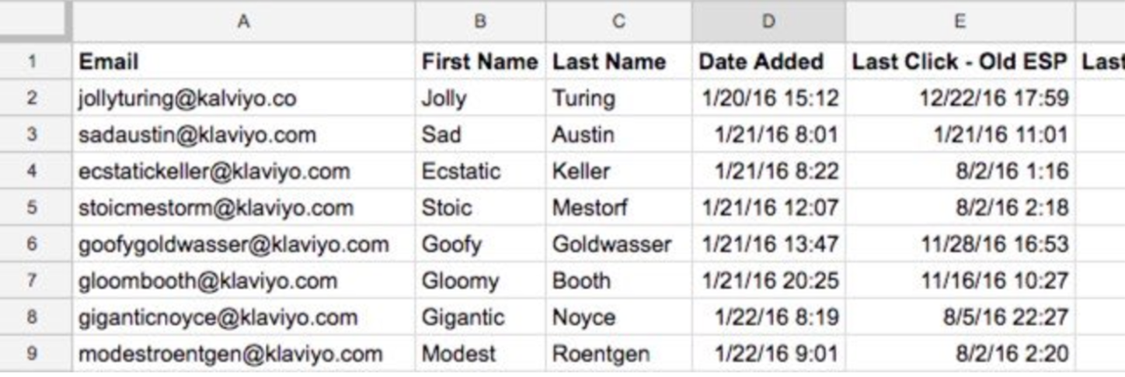Select row 5 via its row number
The image size is (1125, 377).
[x=32, y=208]
